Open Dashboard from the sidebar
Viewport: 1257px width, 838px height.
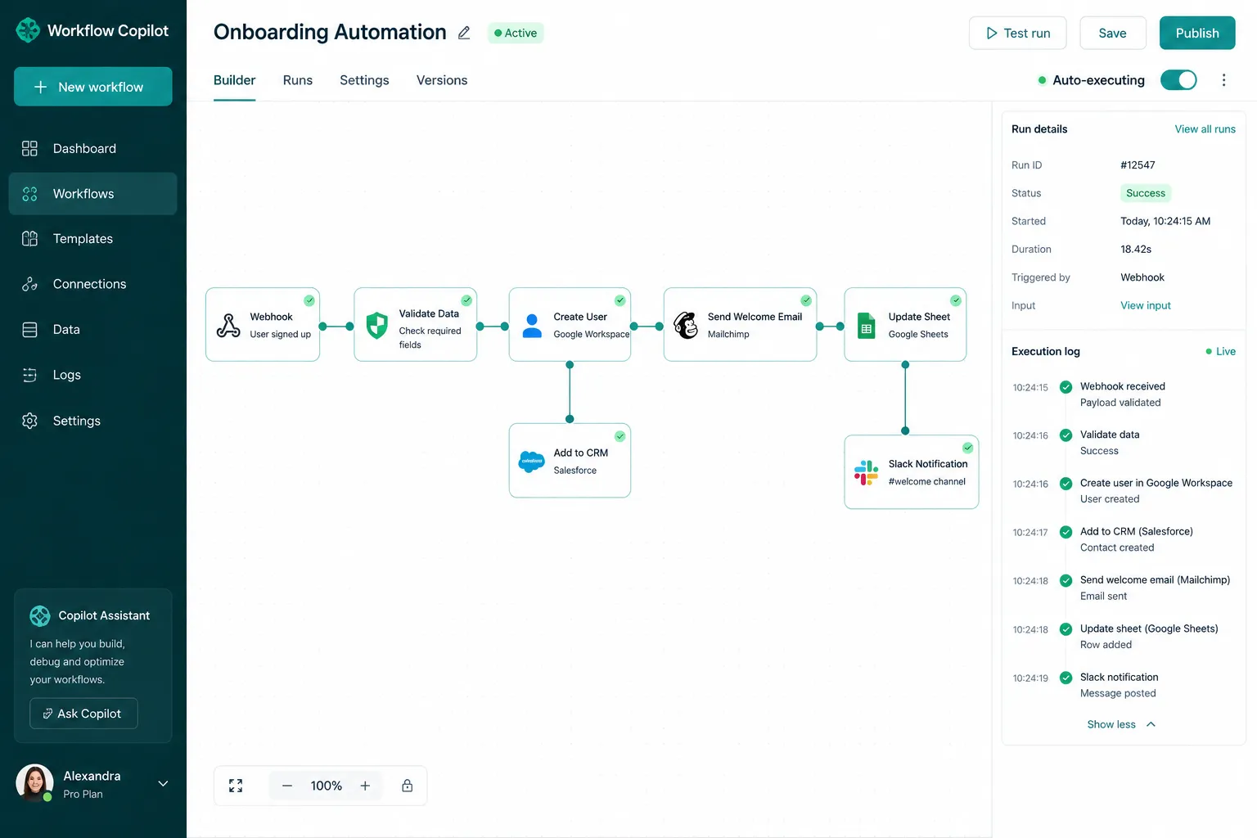(92, 148)
